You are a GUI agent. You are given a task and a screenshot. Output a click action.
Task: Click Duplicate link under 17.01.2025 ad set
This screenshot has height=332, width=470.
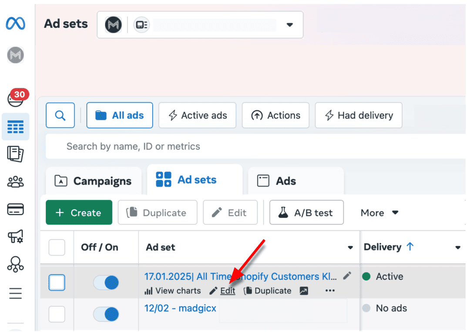pyautogui.click(x=267, y=291)
